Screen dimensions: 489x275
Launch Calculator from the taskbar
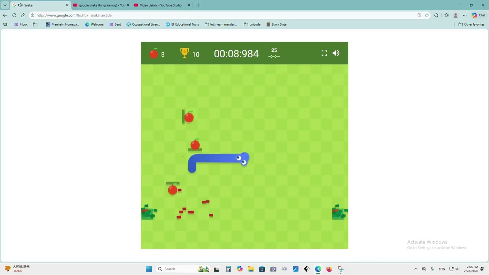tap(228, 269)
